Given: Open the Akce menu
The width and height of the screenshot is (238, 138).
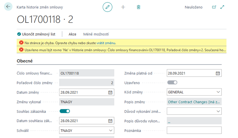Looking at the screenshot, I should tap(73, 34).
